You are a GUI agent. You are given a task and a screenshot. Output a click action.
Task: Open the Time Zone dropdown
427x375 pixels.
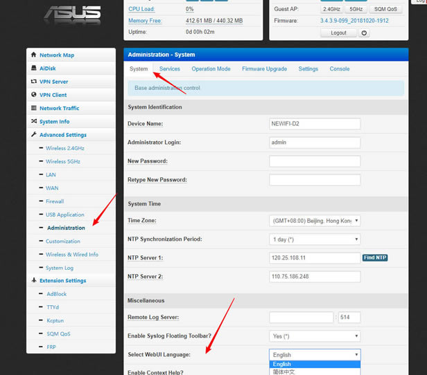coord(315,221)
